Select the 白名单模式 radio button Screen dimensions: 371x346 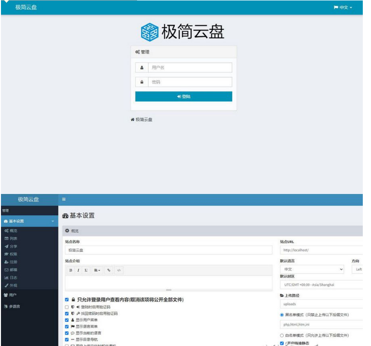pos(282,335)
